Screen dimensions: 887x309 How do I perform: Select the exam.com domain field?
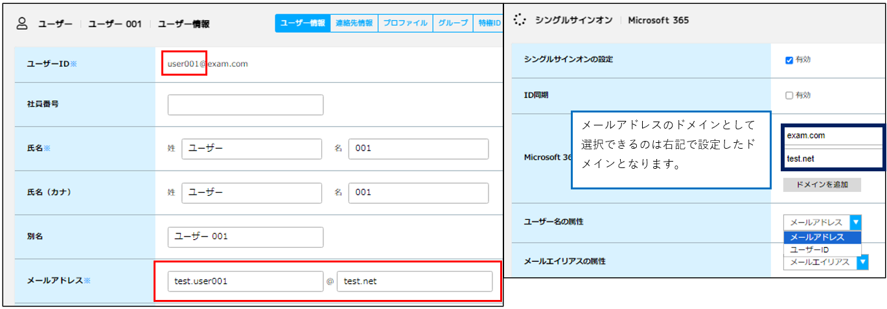pyautogui.click(x=832, y=136)
